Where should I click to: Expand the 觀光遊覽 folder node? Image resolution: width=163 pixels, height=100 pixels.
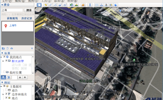(x=3, y=61)
